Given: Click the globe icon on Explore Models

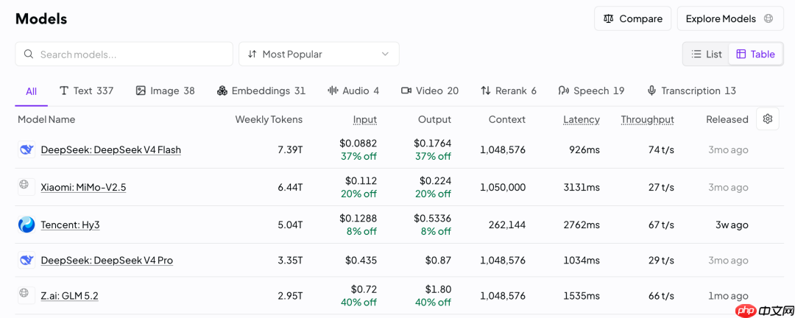Looking at the screenshot, I should (x=768, y=18).
